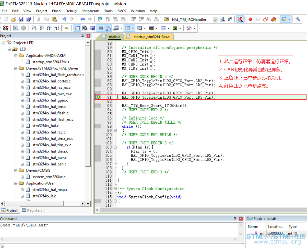The width and height of the screenshot is (307, 248).
Task: Open the Serial windows dropdown arrow
Action: [x=145, y=28]
